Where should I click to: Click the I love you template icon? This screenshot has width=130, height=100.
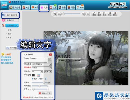(x=3, y=25)
